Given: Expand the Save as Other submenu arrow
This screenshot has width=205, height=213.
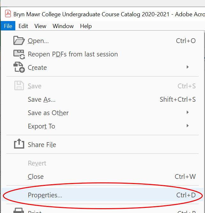Looking at the screenshot, I should point(188,113).
